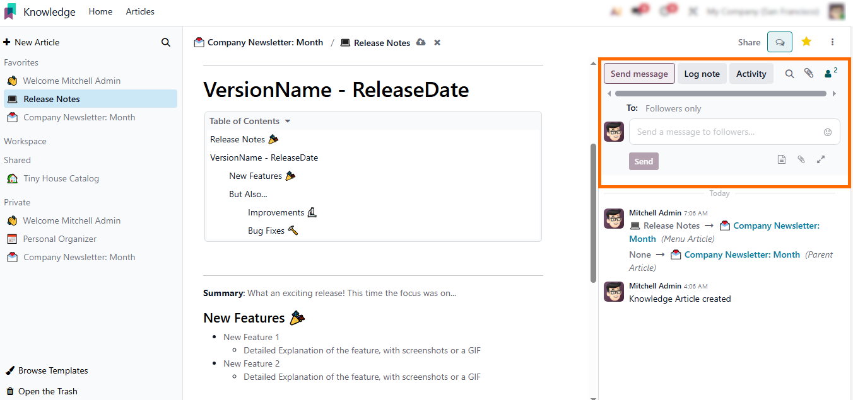Open the three-dot more options menu
The width and height of the screenshot is (853, 400).
coord(833,42)
